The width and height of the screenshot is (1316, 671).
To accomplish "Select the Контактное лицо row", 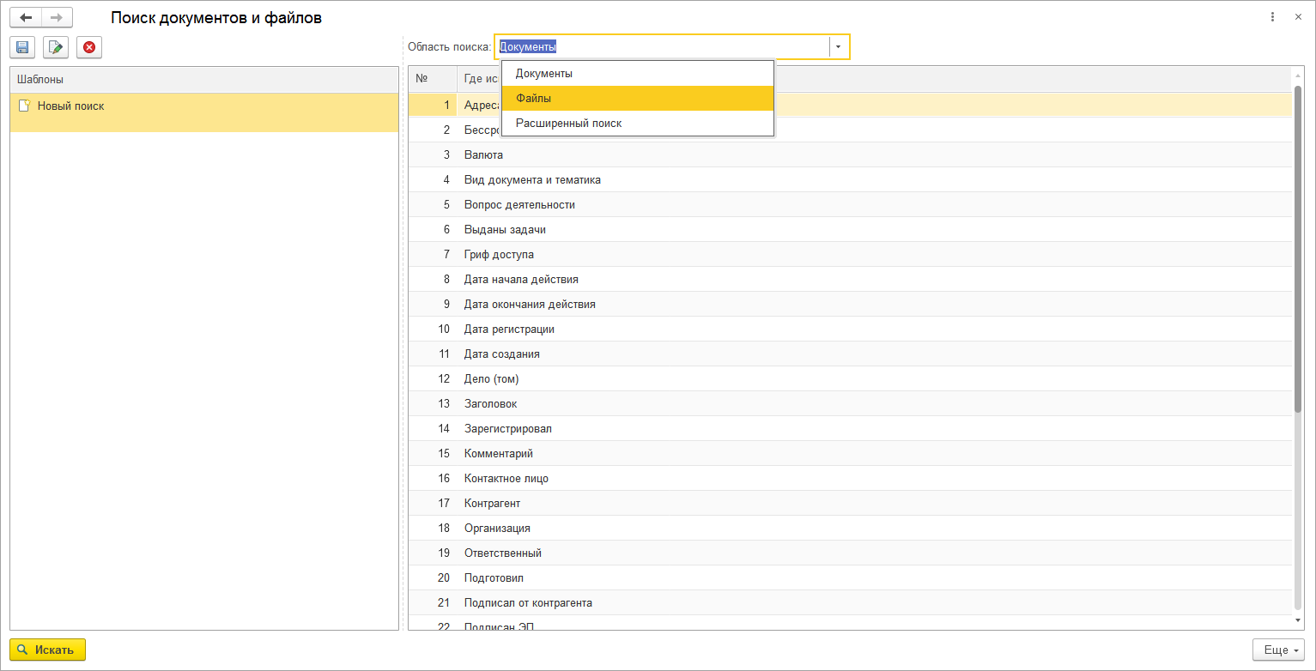I will 850,479.
